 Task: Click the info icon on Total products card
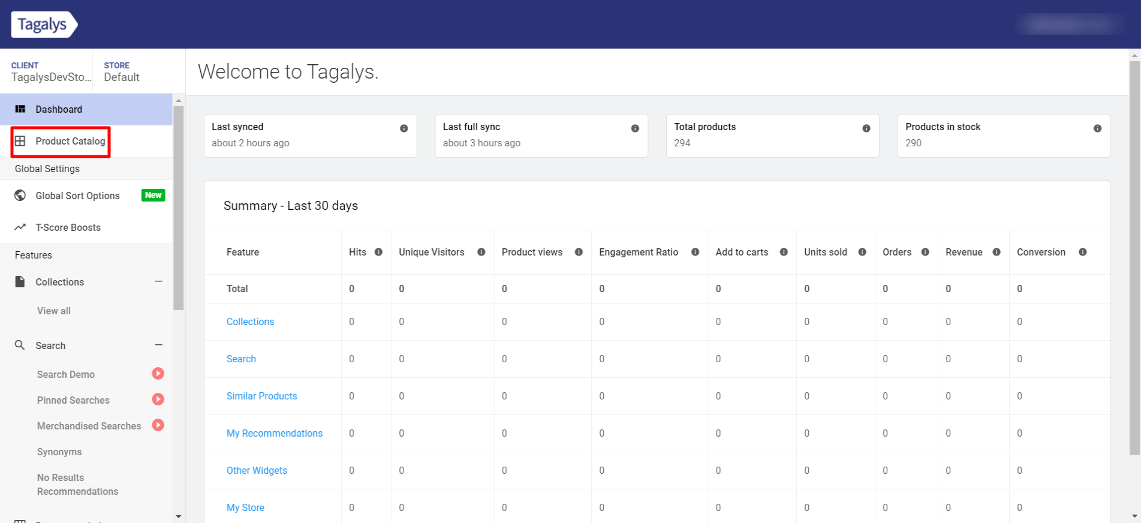click(866, 128)
